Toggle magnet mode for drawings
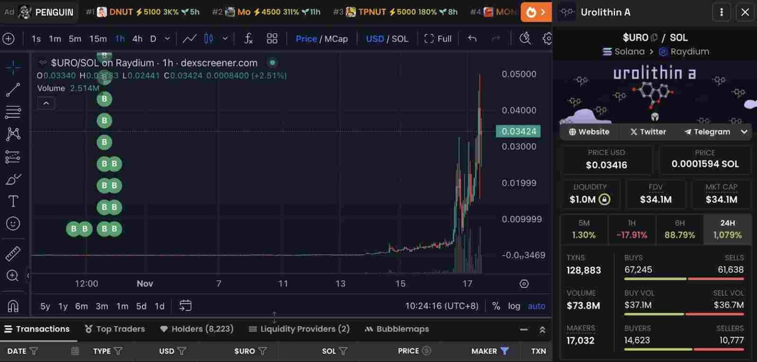This screenshot has height=362, width=757. point(13,306)
